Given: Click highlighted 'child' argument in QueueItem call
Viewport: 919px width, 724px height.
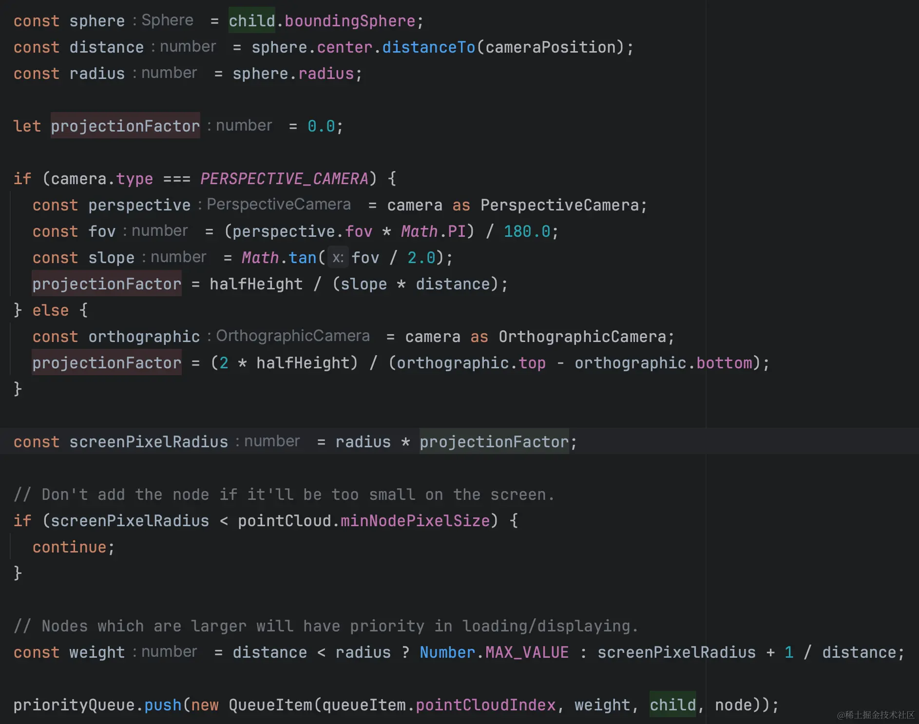Looking at the screenshot, I should point(673,705).
